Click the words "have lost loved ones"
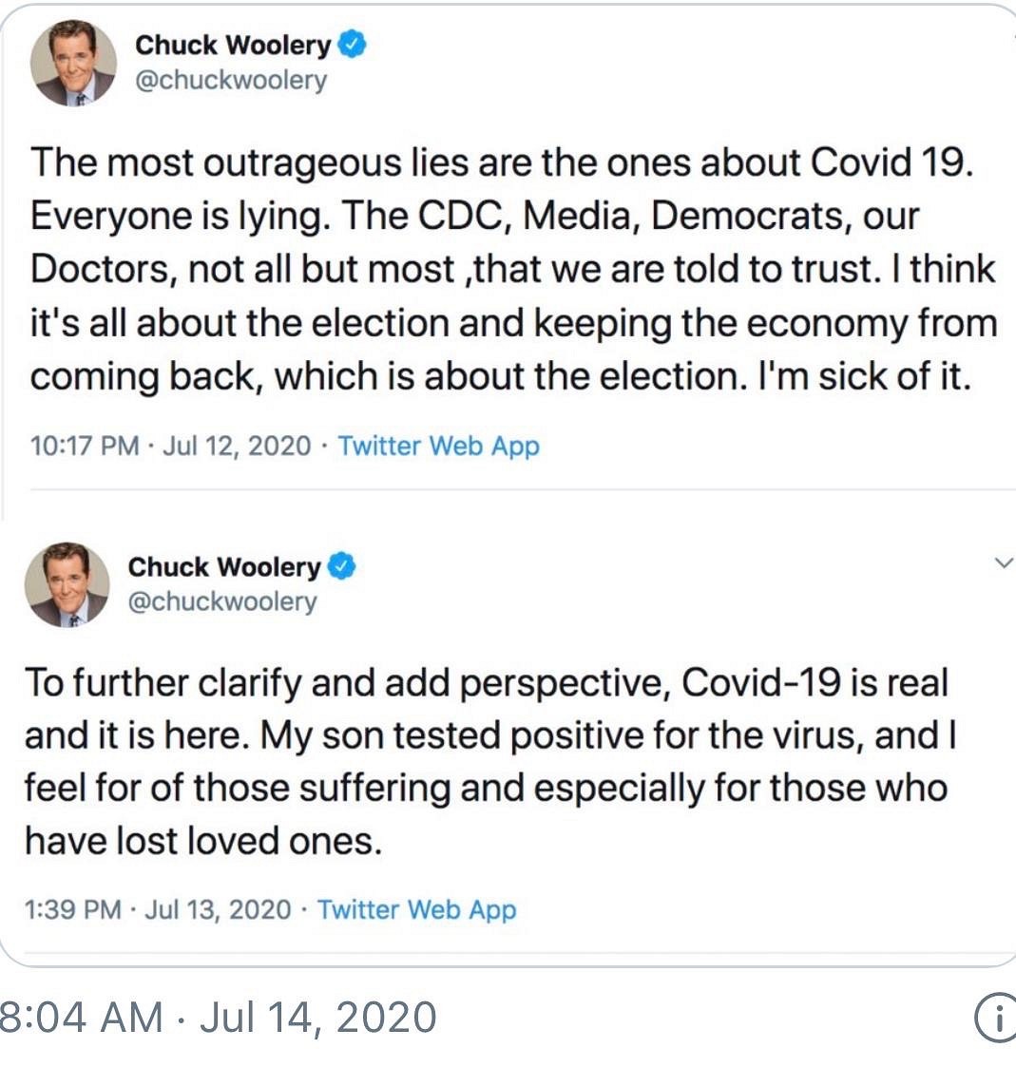1016x1067 pixels. tap(201, 842)
